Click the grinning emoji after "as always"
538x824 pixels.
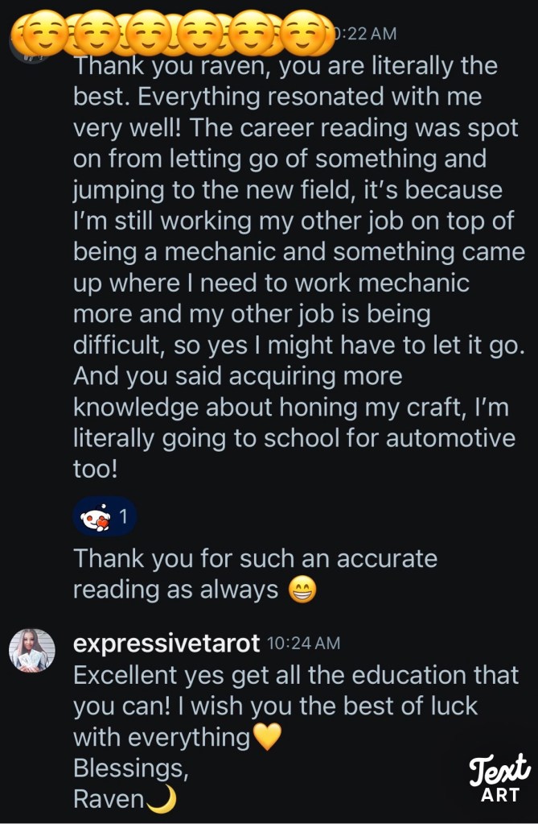tap(302, 590)
